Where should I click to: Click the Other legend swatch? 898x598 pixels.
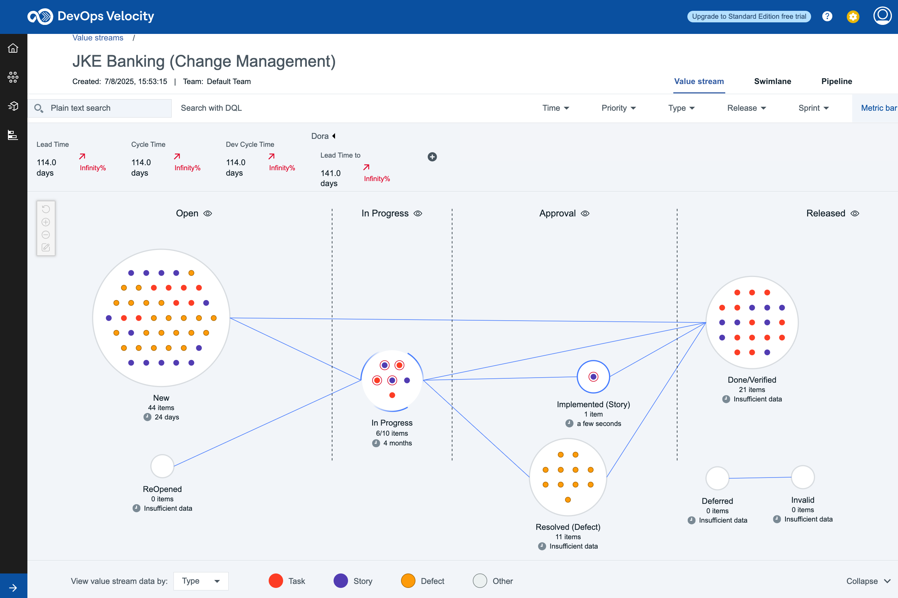pos(480,581)
